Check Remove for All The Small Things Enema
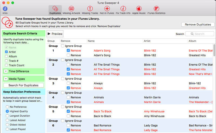This screenshot has height=133, width=216. click(x=68, y=64)
